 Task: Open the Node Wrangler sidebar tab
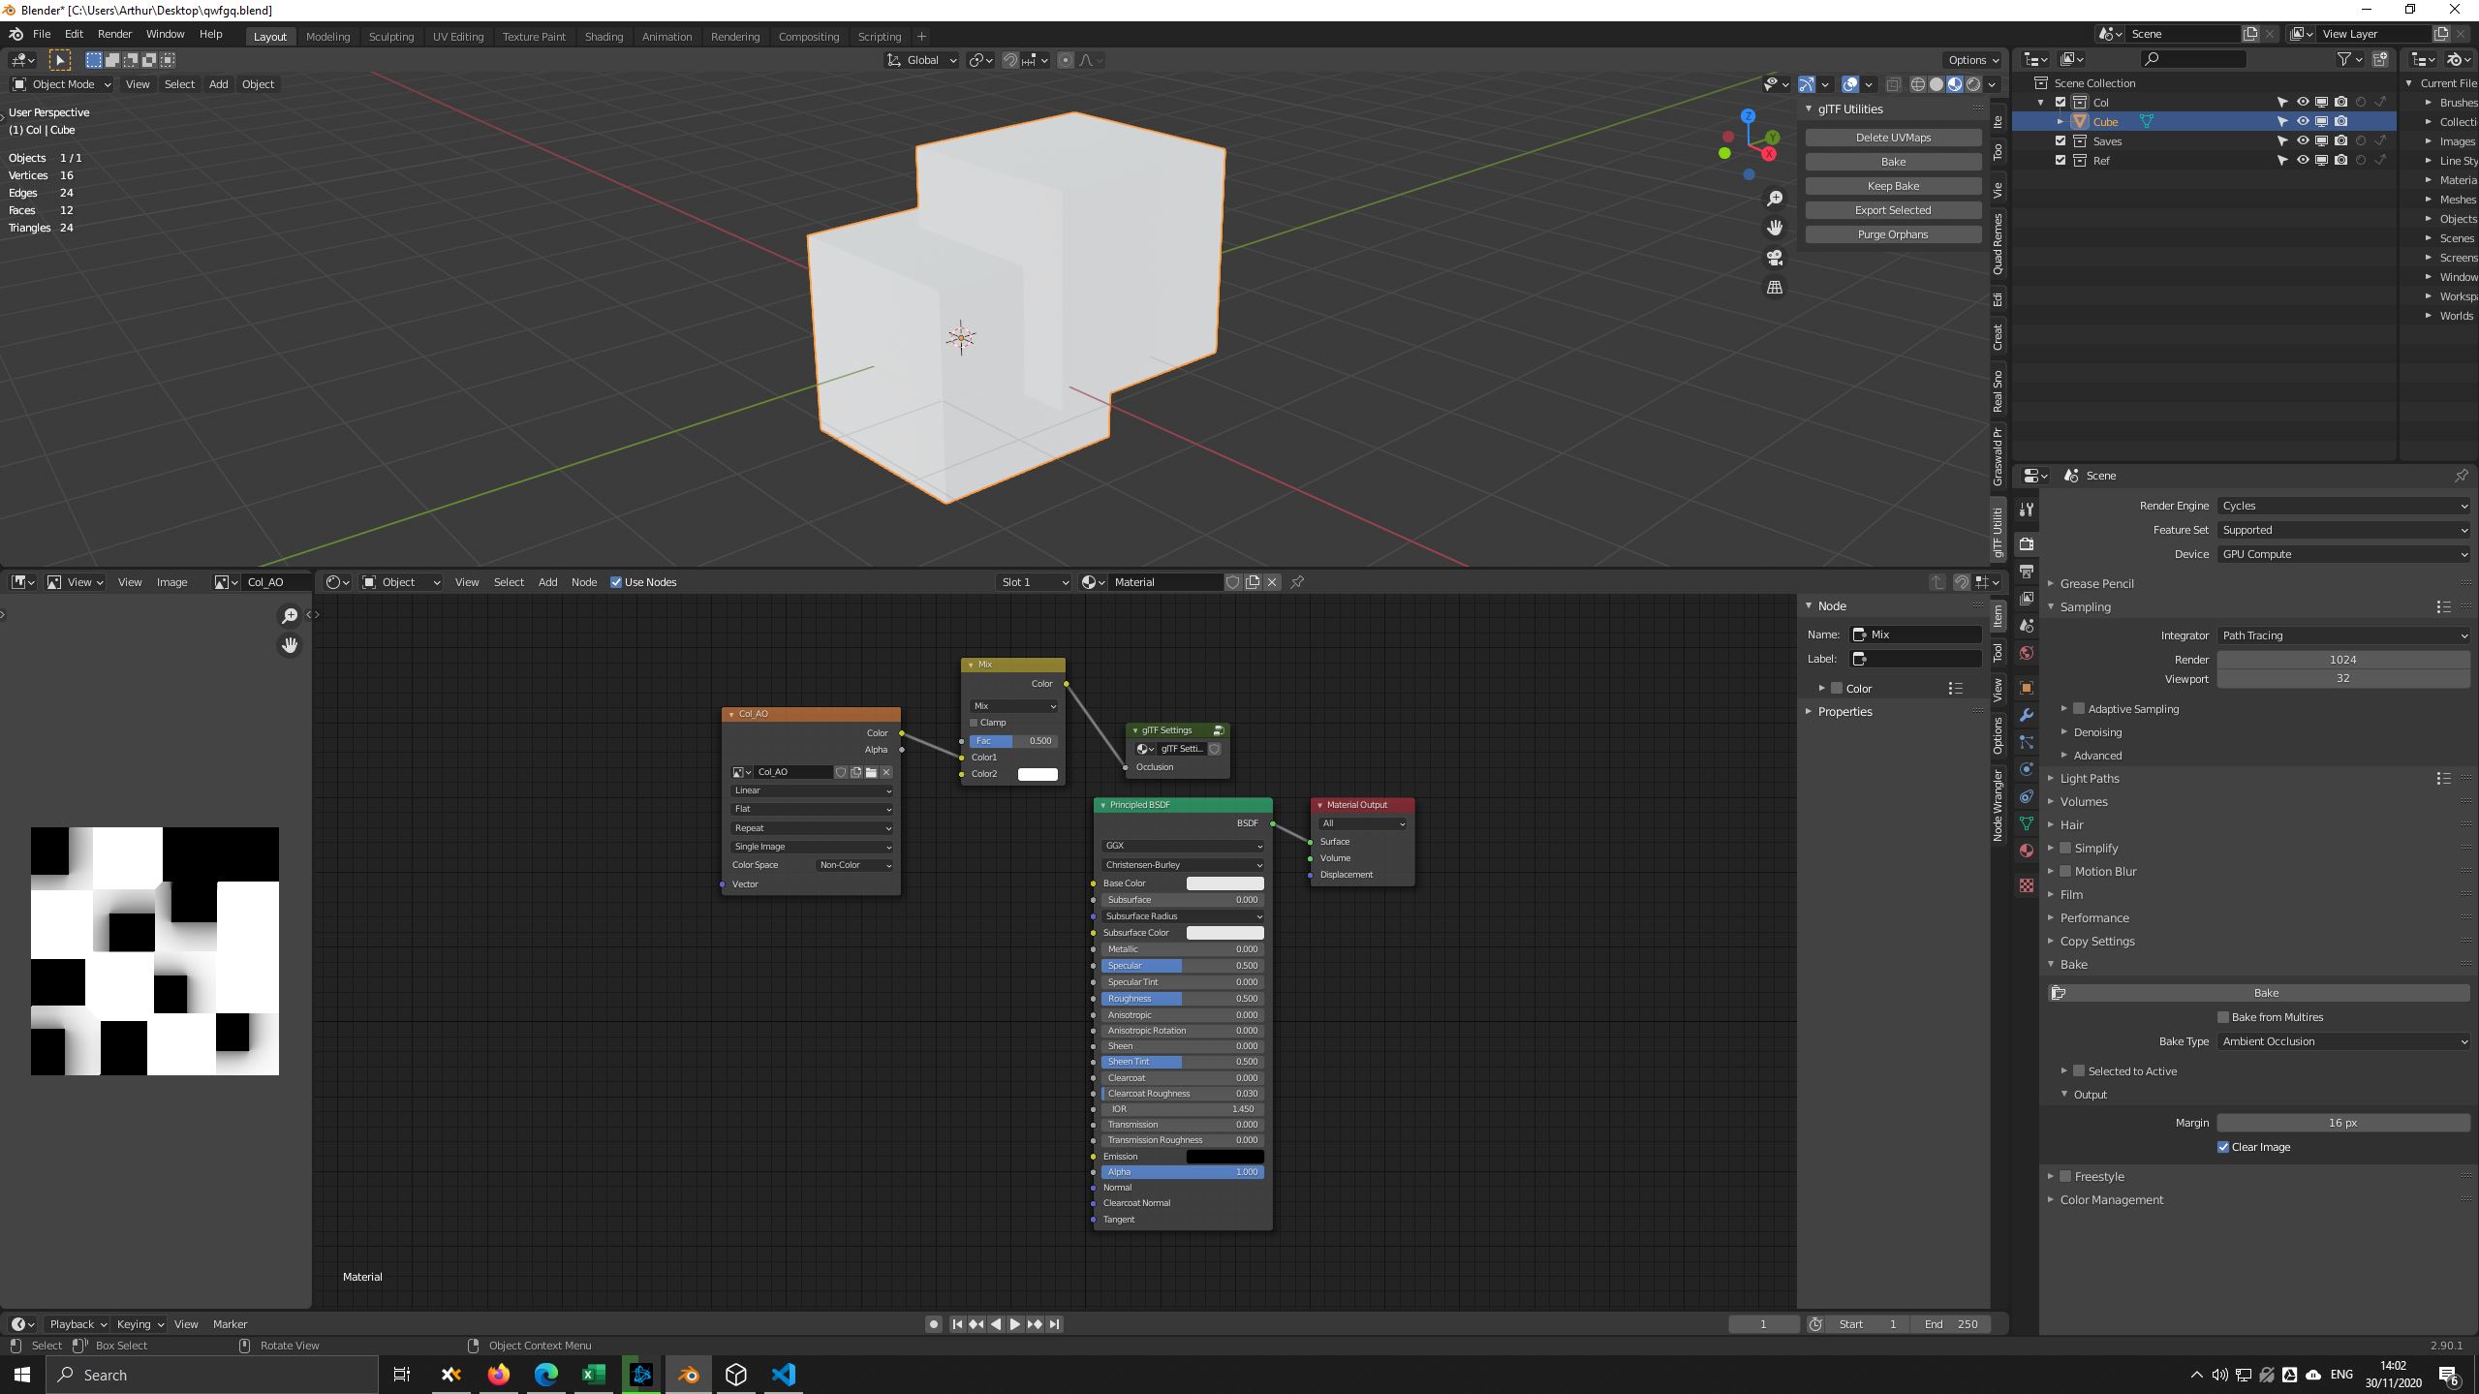pyautogui.click(x=1998, y=806)
